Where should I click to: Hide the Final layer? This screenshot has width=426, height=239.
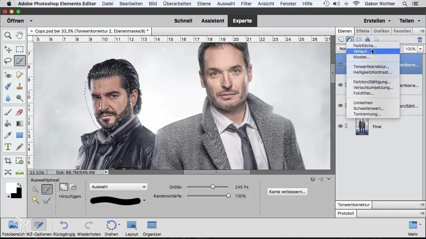click(340, 126)
